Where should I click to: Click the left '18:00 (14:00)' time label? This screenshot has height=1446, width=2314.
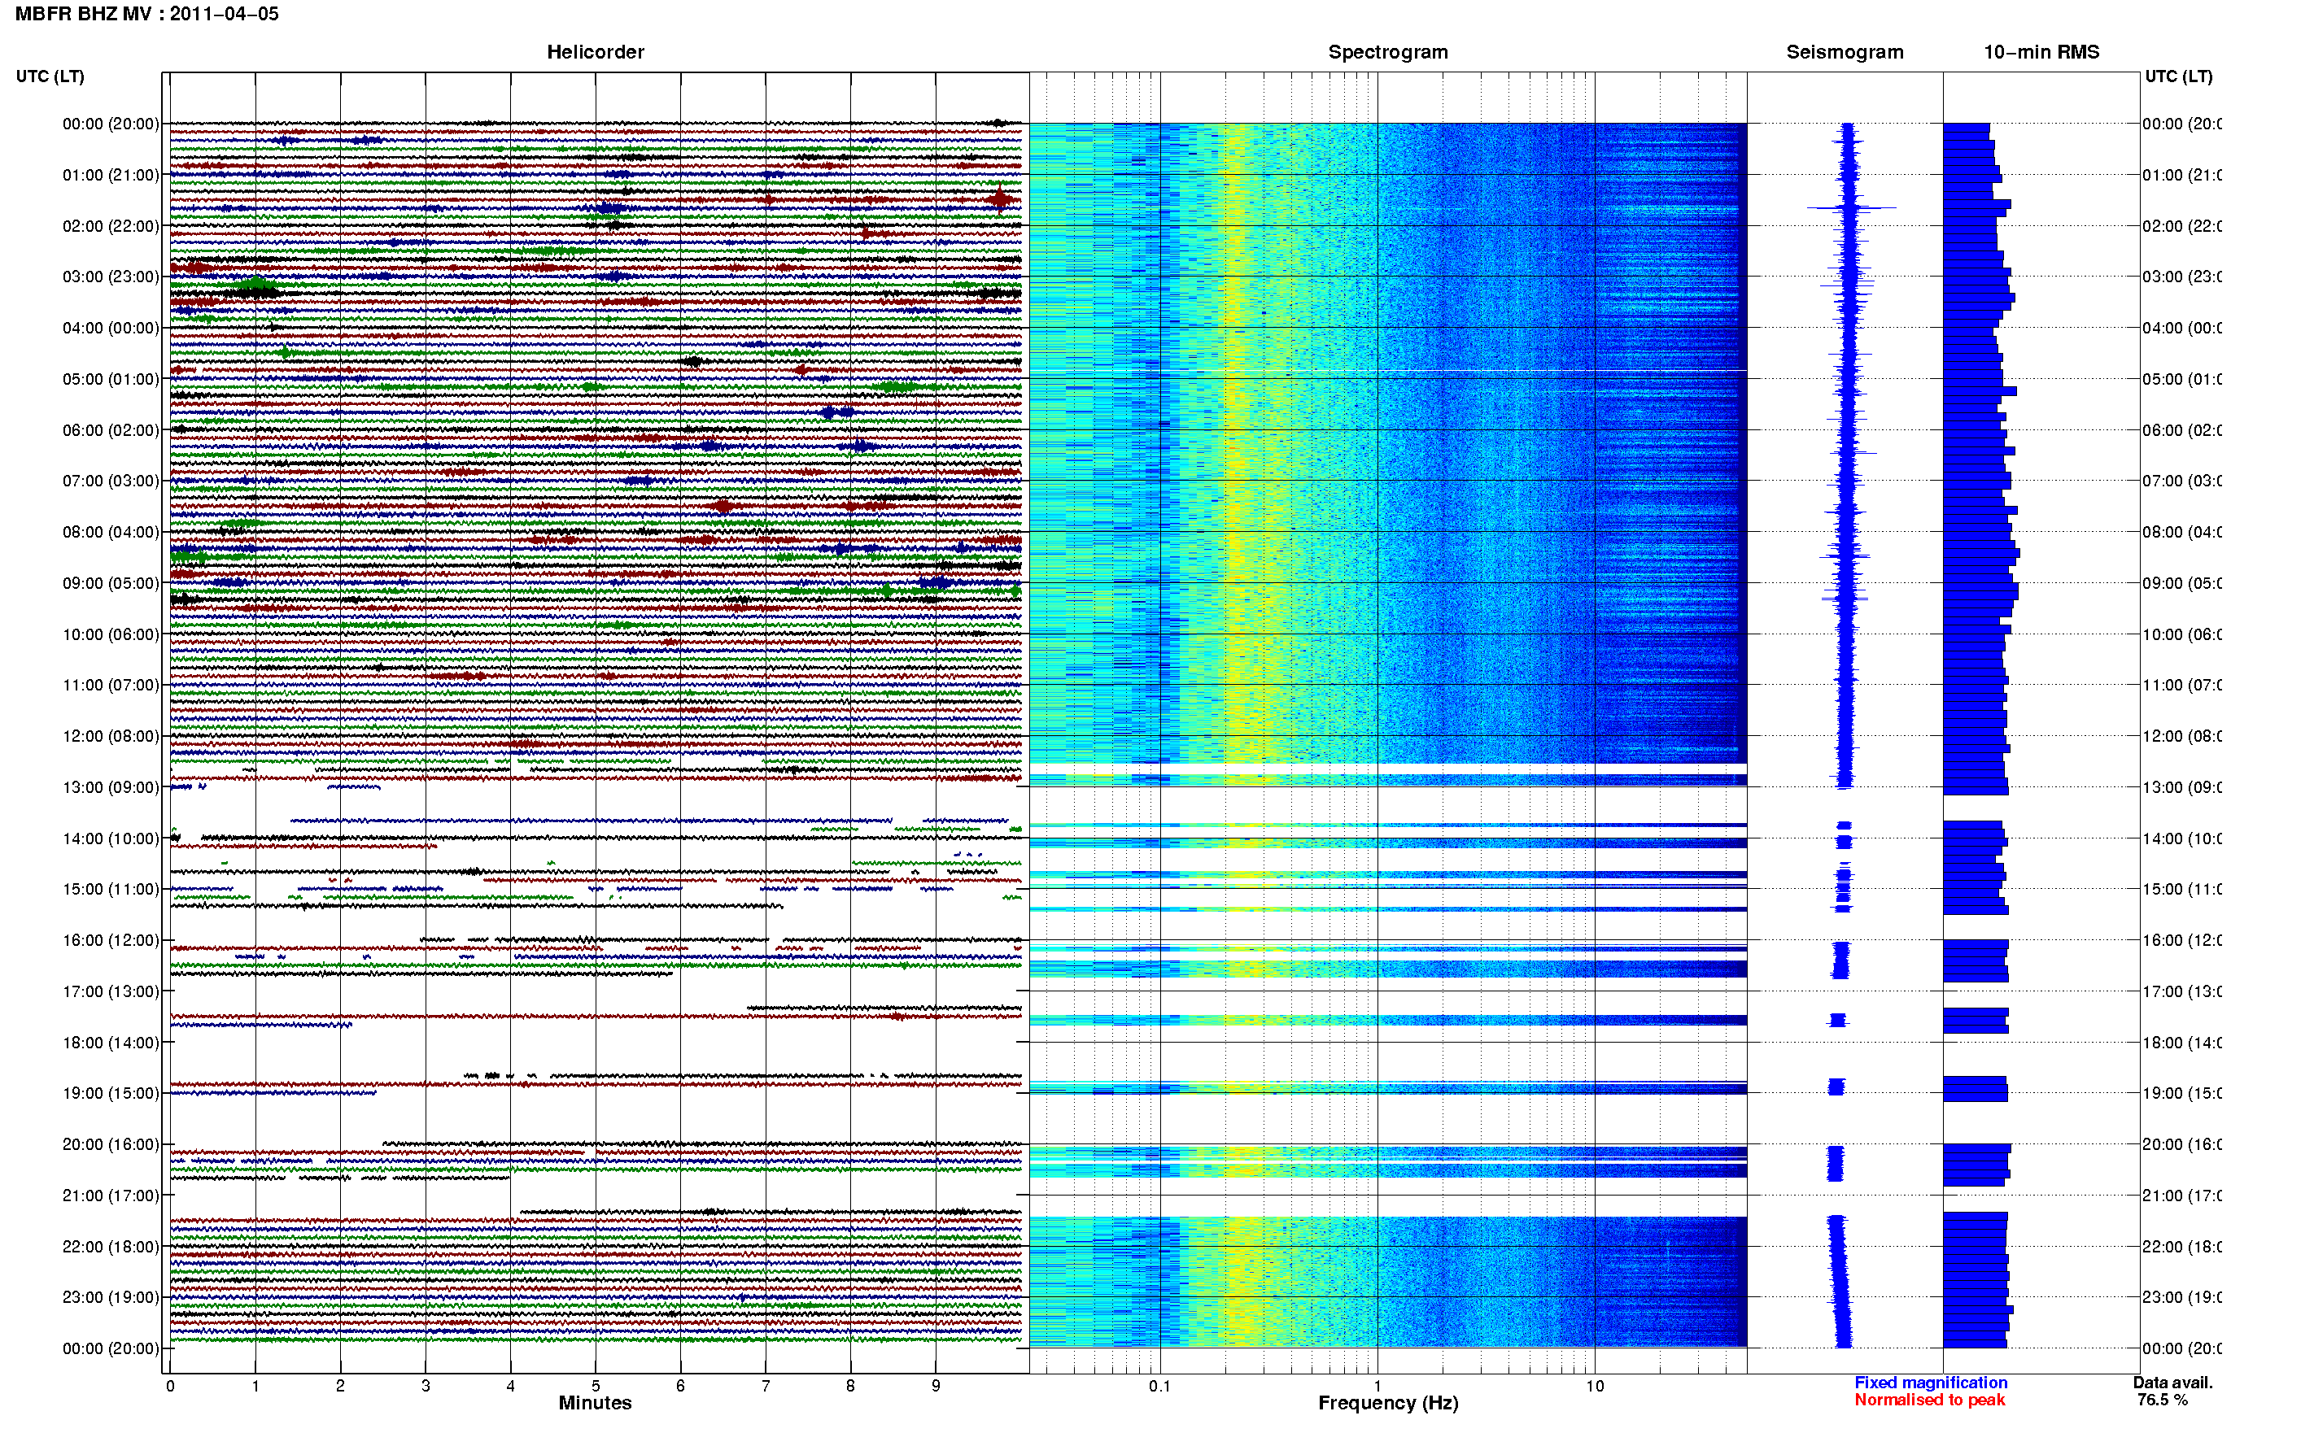pos(111,1043)
